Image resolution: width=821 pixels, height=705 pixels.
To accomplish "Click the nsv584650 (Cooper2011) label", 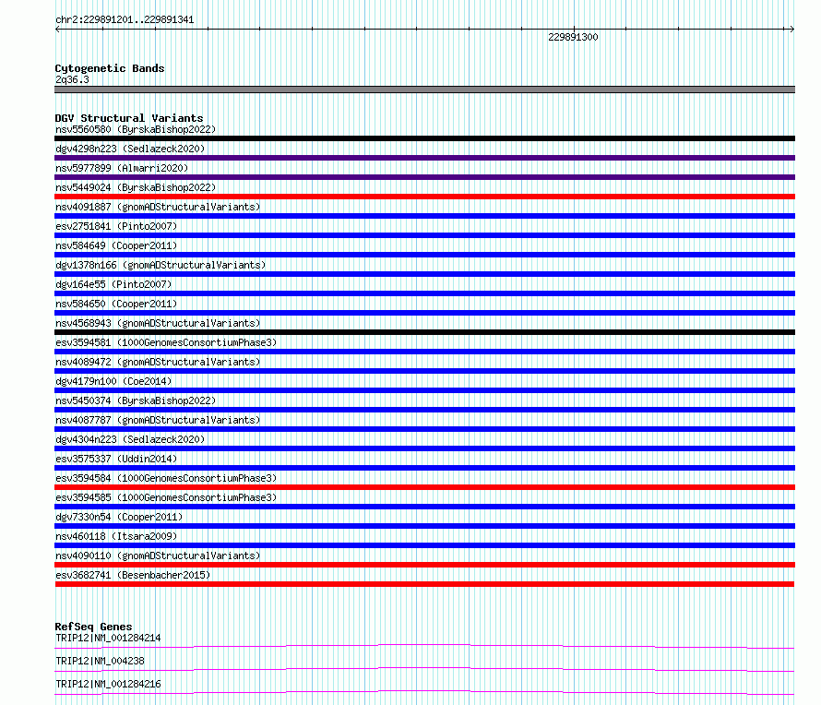I will (x=116, y=304).
